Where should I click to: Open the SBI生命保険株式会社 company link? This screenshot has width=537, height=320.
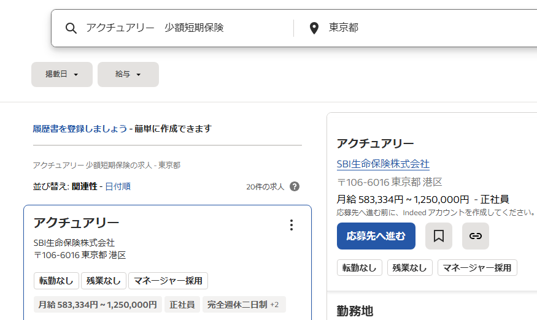point(383,164)
